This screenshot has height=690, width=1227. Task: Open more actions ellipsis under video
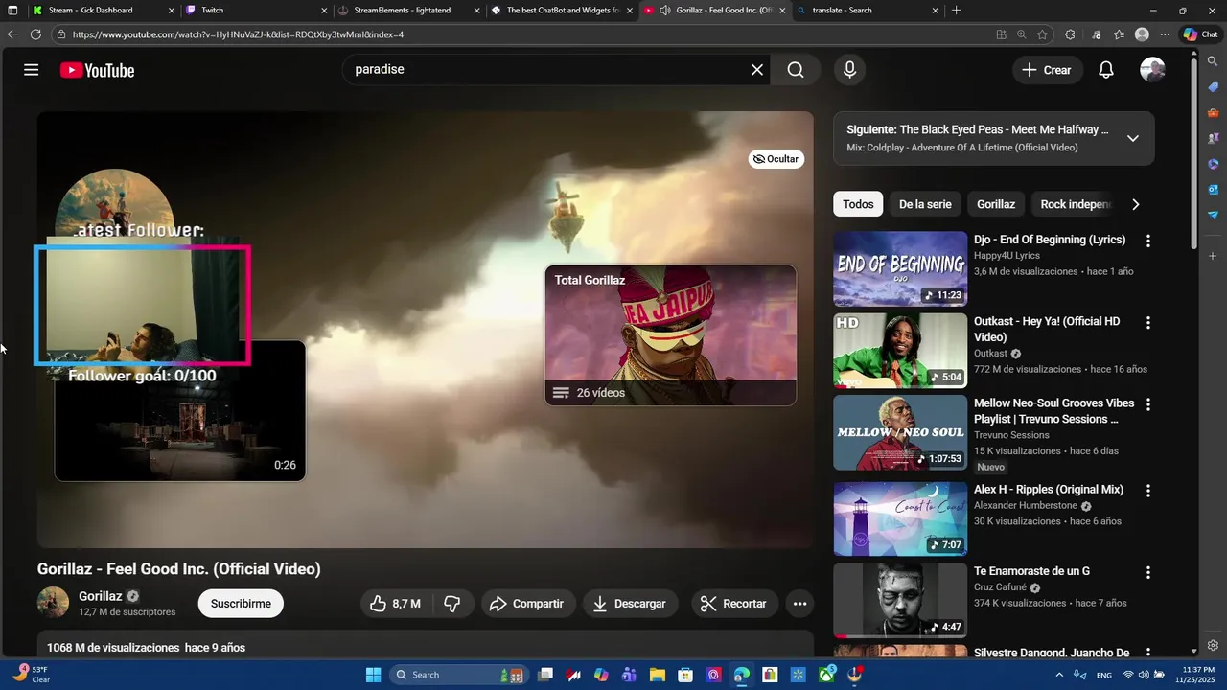[799, 604]
